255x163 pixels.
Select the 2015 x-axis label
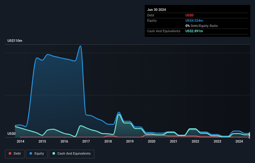pos(42,141)
